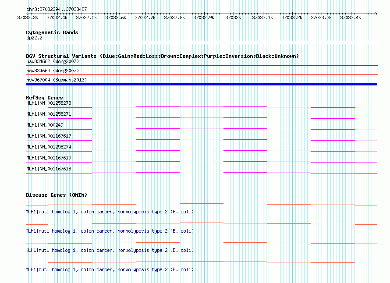Select transcript MLH1|NM_000249

[45, 125]
